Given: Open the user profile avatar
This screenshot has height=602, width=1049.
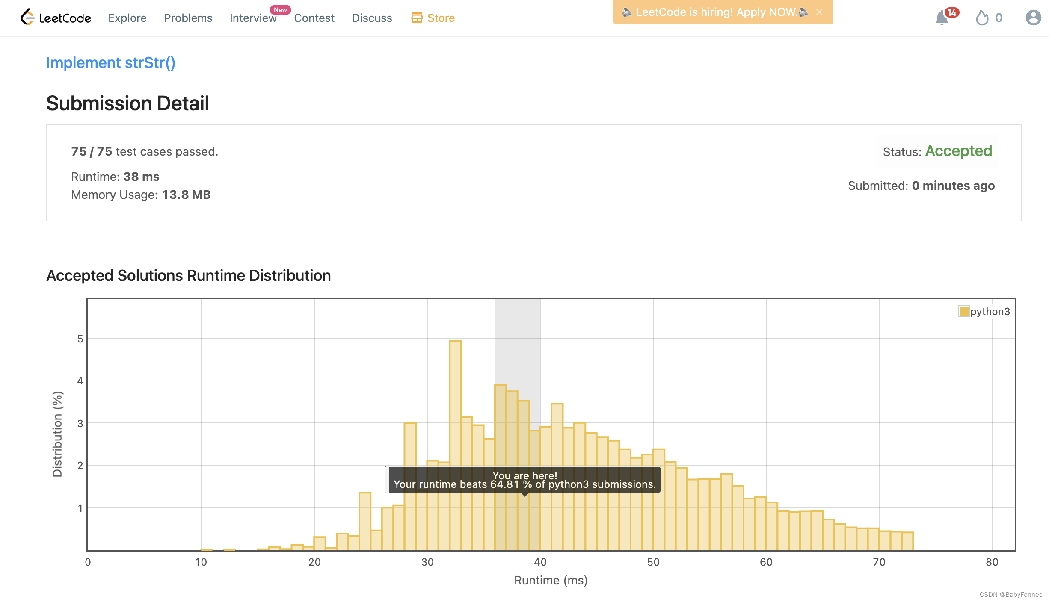Looking at the screenshot, I should 1033,18.
